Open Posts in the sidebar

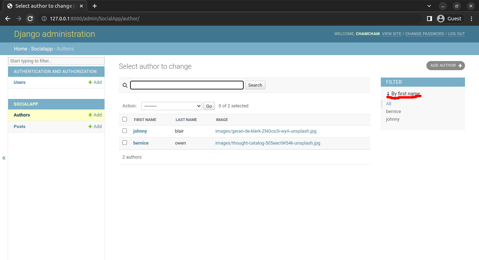coord(20,127)
